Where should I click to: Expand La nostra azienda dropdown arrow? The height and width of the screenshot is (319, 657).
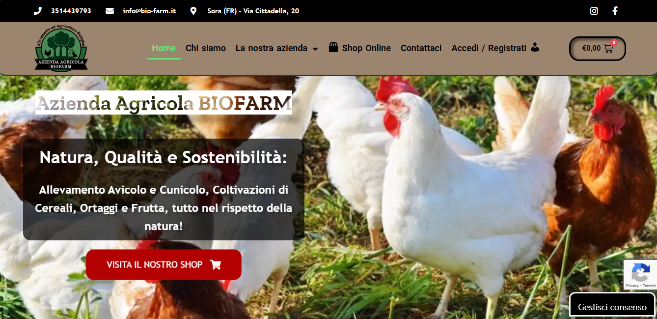click(x=315, y=49)
